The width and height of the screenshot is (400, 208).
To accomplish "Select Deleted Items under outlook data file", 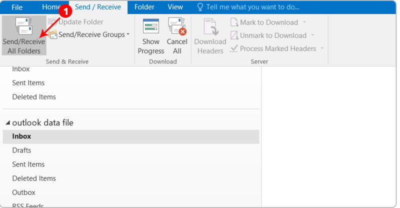I will (x=34, y=178).
